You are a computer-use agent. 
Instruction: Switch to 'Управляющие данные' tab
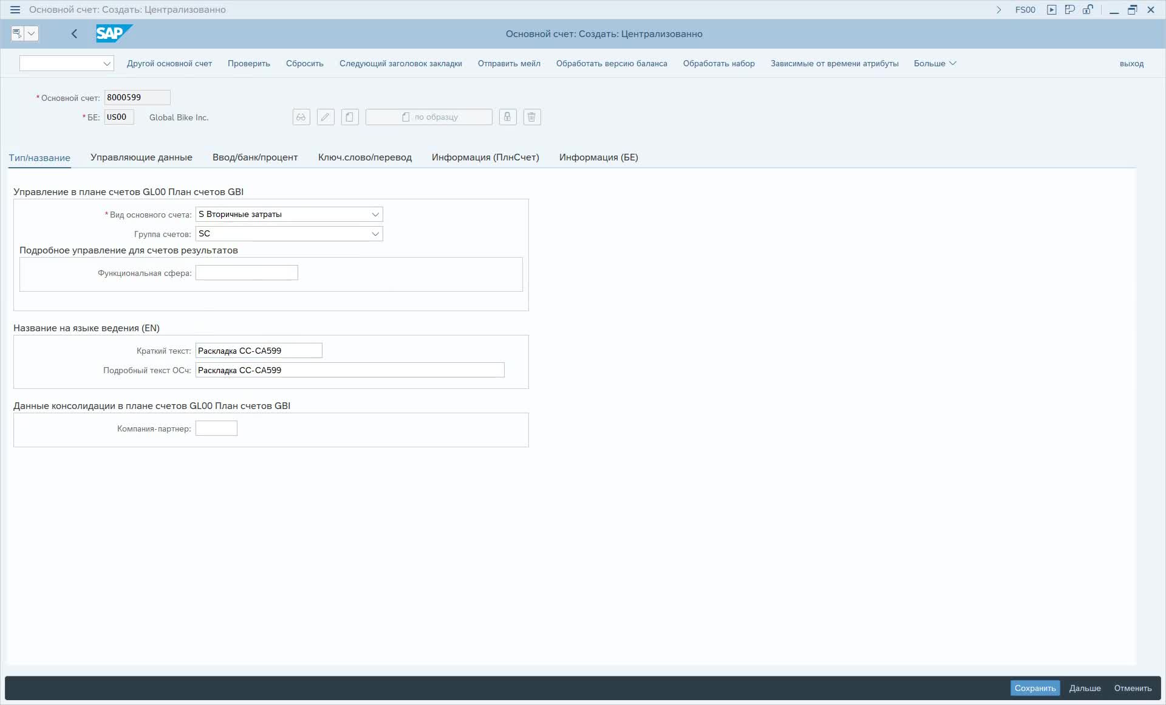141,157
